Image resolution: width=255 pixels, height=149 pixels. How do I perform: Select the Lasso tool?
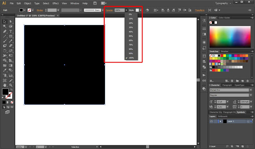11,26
